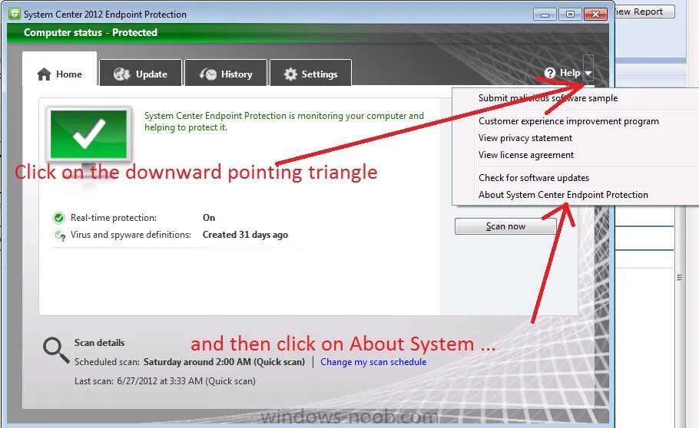The width and height of the screenshot is (699, 428).
Task: Click 'Last scan: 6/27/2012 at 3:33 AM' text
Action: [x=138, y=381]
